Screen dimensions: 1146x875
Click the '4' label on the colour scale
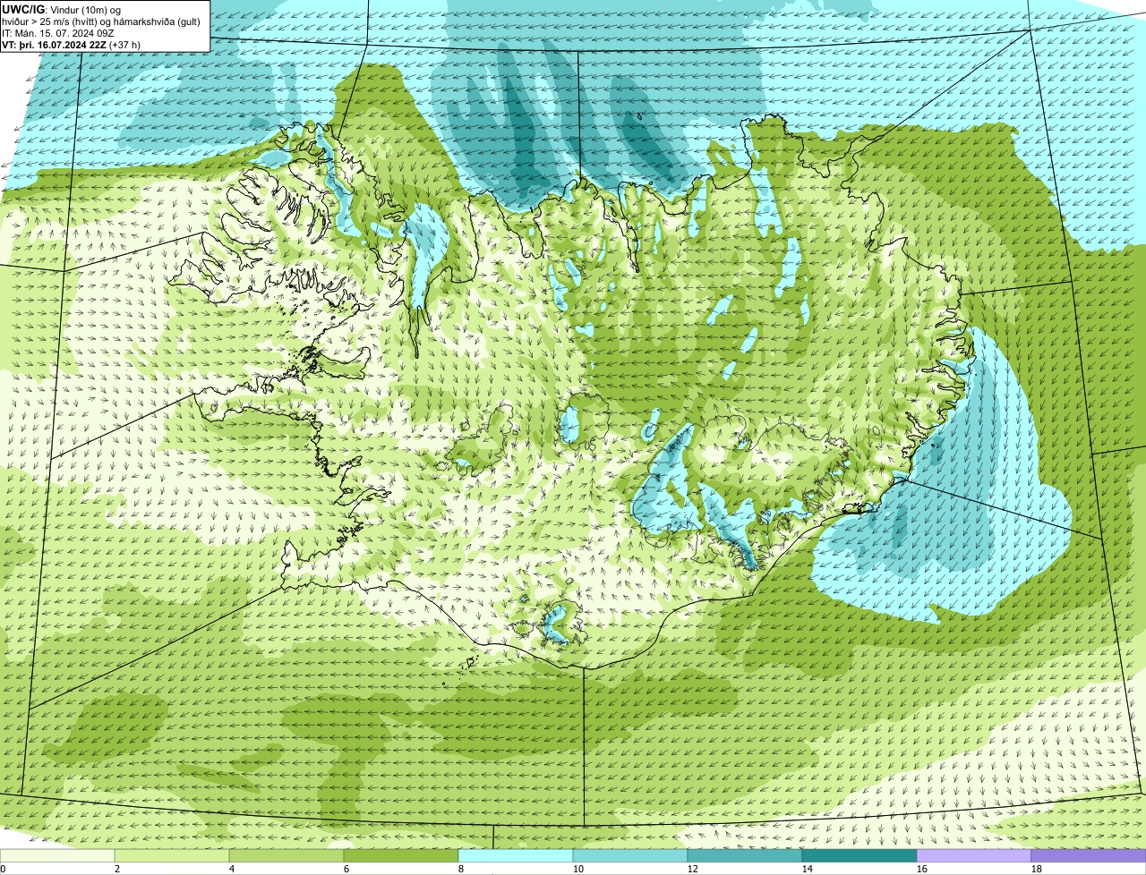pos(232,869)
